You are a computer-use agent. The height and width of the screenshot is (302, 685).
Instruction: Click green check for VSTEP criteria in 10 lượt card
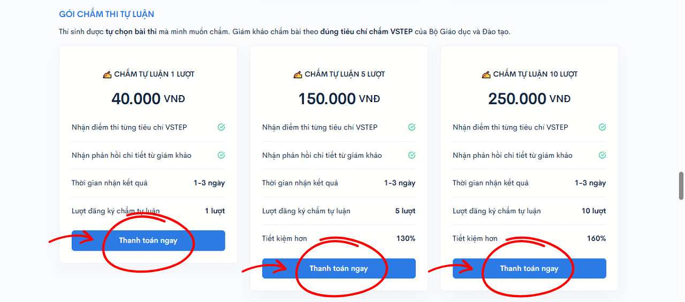[x=602, y=127]
